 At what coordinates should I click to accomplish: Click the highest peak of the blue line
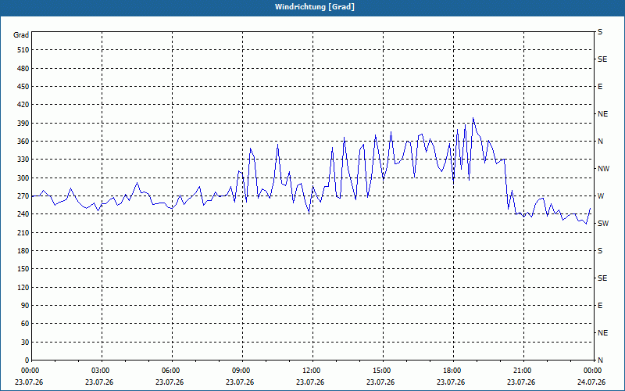pos(473,118)
